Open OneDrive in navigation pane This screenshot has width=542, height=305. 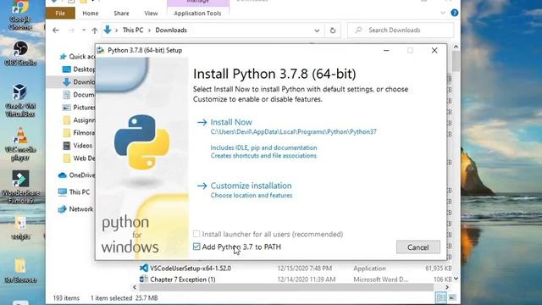(77, 175)
